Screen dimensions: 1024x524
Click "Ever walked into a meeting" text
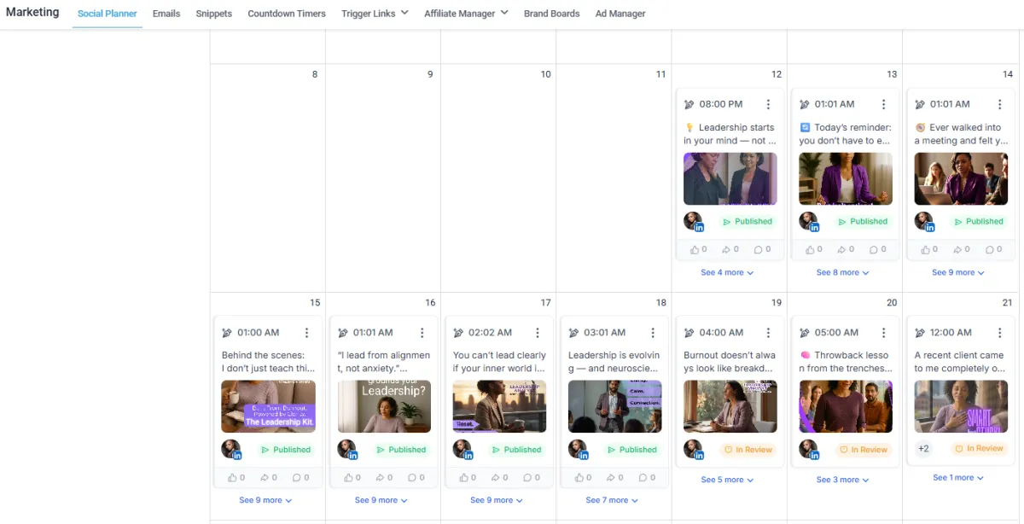tap(961, 134)
